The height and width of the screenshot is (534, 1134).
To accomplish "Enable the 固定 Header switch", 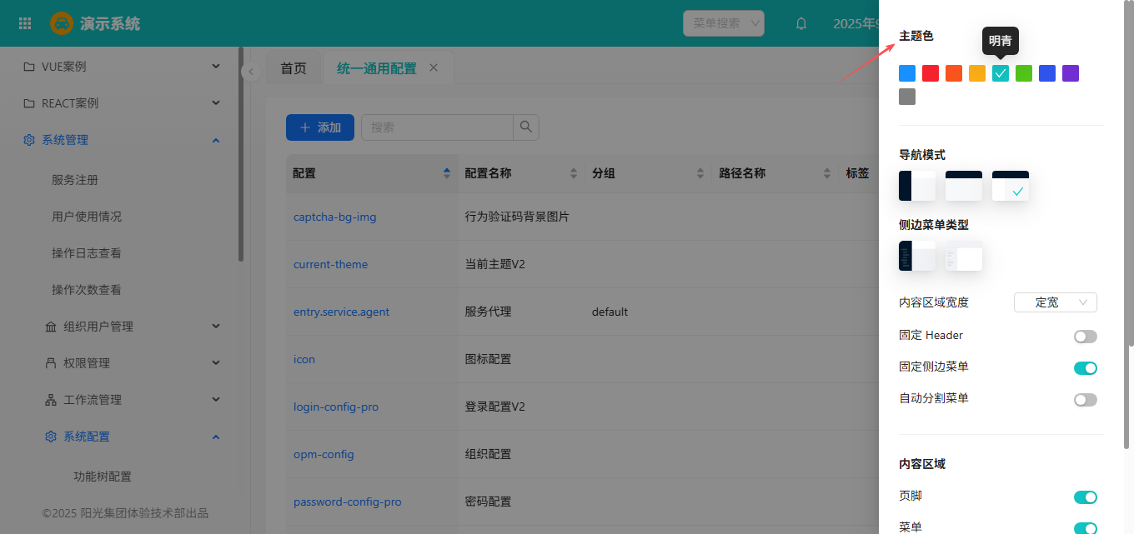I will tap(1085, 337).
